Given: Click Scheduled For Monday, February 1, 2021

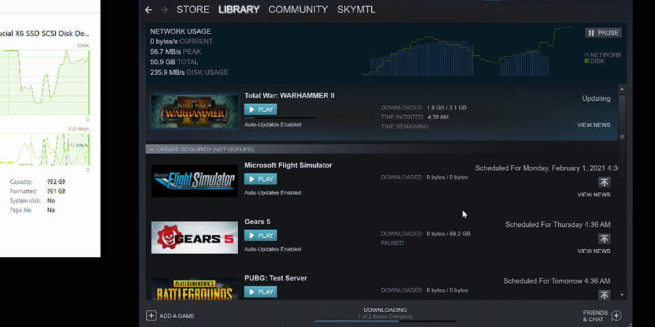Looking at the screenshot, I should [x=547, y=168].
